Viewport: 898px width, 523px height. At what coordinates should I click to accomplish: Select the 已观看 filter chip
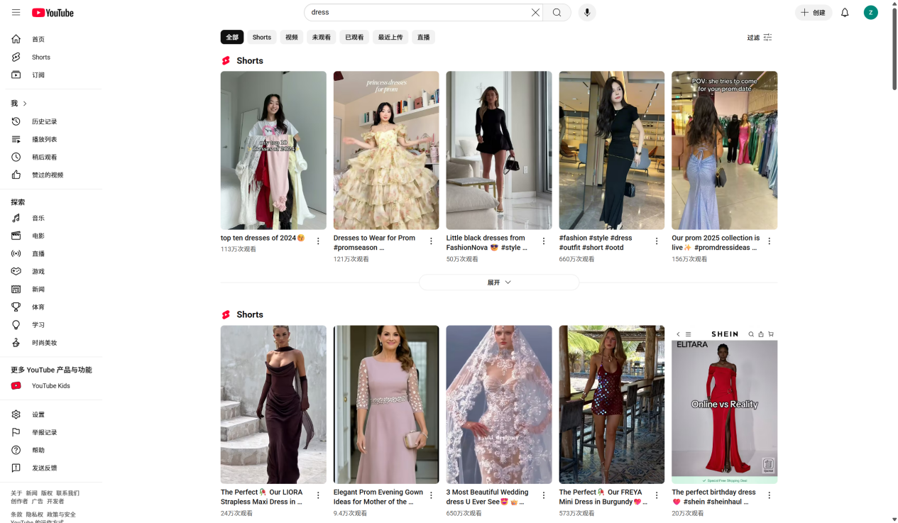[x=354, y=38]
